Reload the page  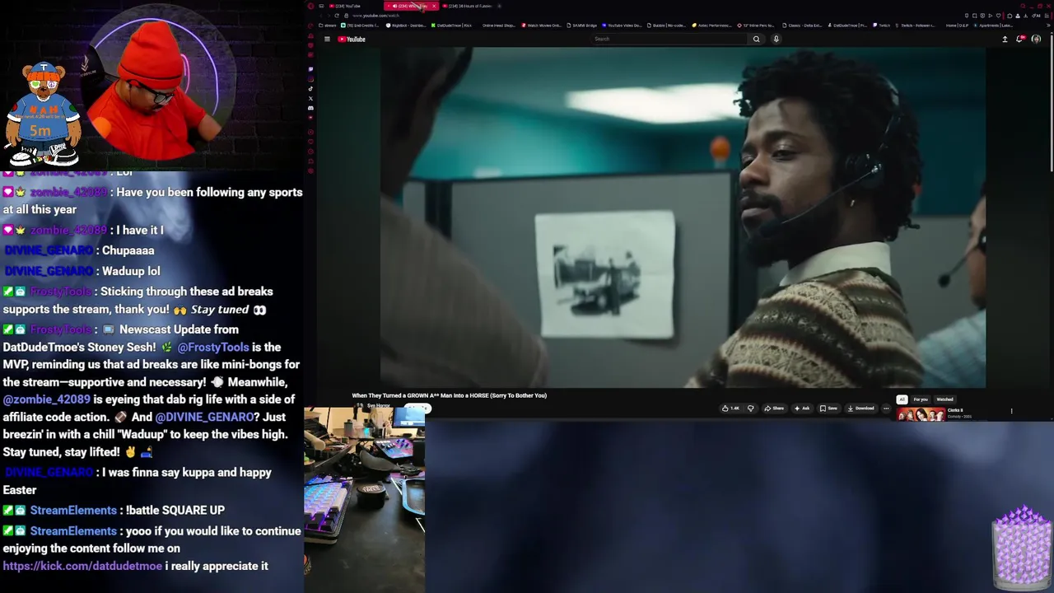click(337, 16)
